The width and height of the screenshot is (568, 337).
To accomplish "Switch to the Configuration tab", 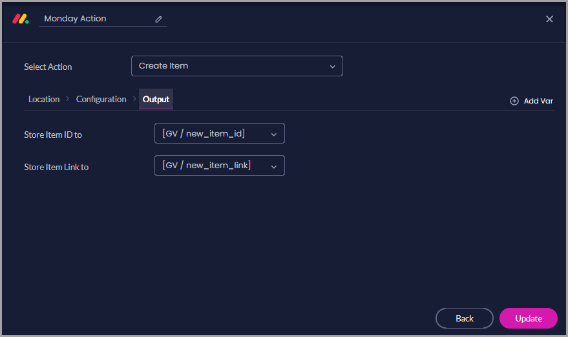I will tap(101, 99).
